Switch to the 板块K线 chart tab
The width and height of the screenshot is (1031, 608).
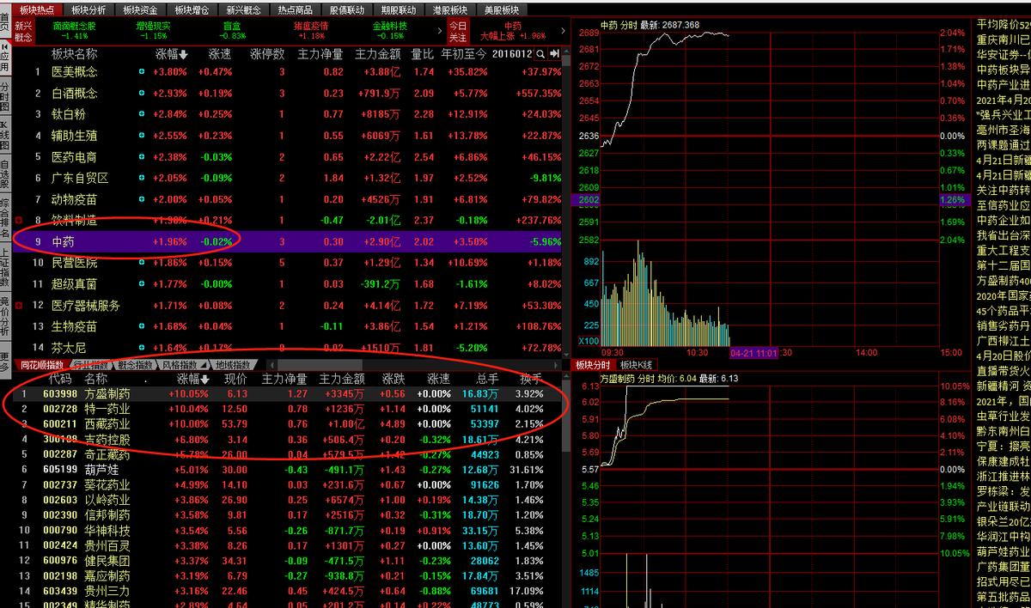(x=637, y=365)
